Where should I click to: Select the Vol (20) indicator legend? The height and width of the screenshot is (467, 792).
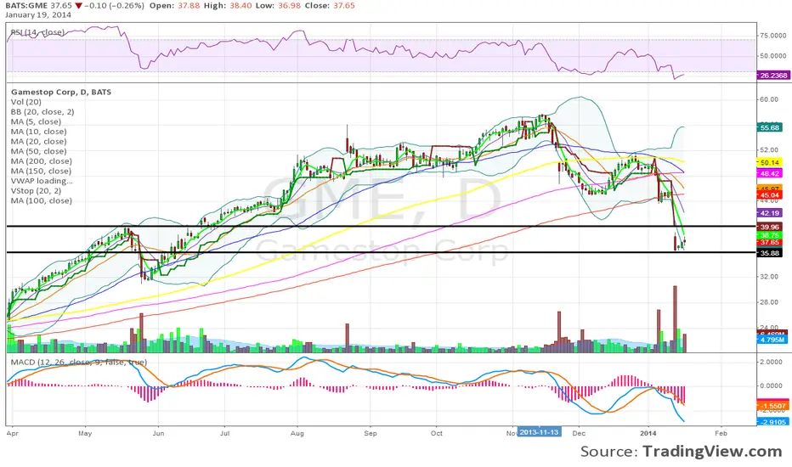30,101
